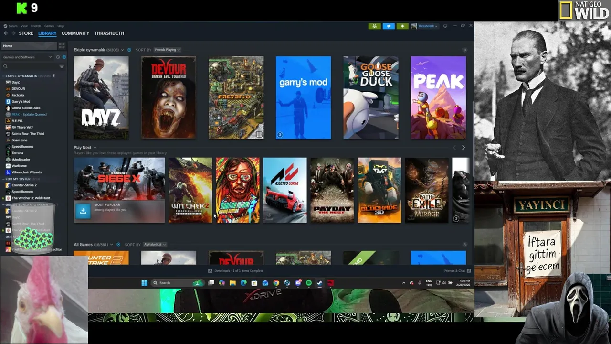Toggle ready-to-play filter next to All Games
The image size is (611, 344).
pos(118,245)
